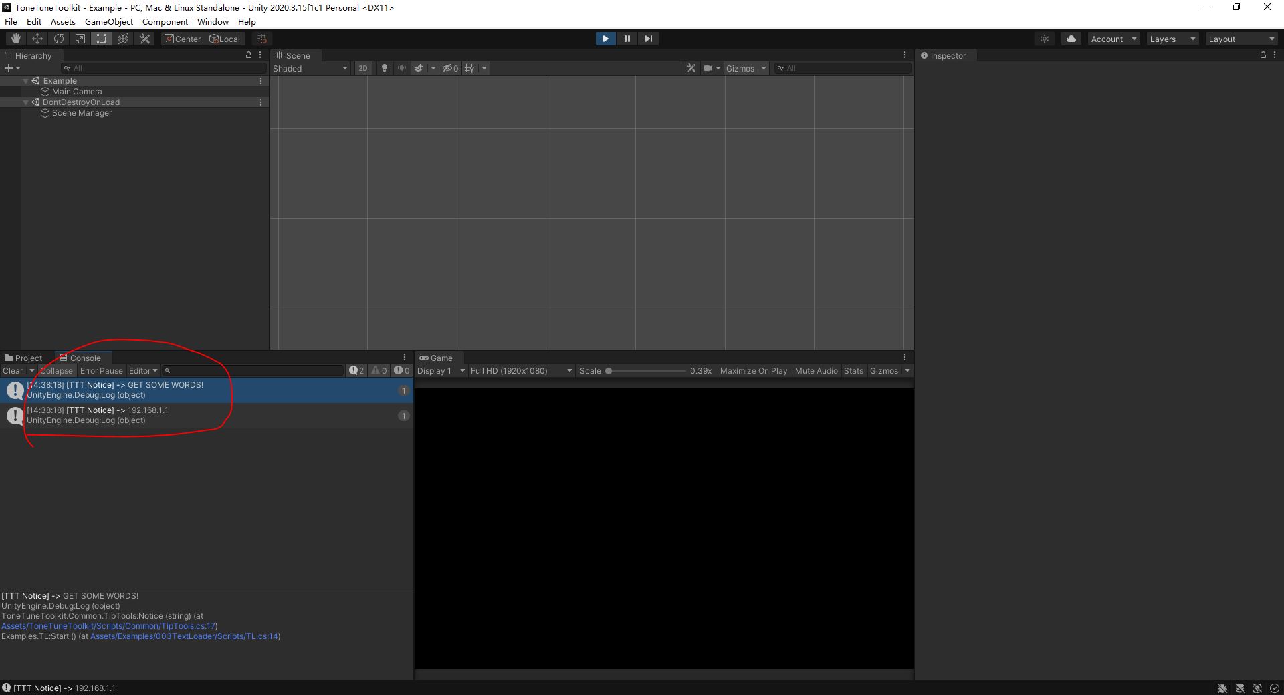Toggle Local handle rotation
The height and width of the screenshot is (695, 1284).
pos(225,39)
